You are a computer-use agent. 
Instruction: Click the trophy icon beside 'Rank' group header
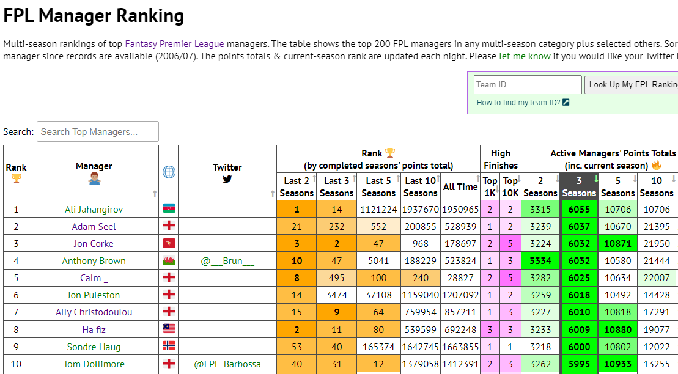390,153
